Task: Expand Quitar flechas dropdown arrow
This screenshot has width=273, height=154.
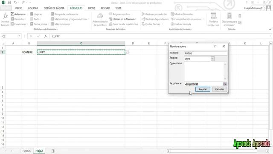Action: click(x=163, y=24)
